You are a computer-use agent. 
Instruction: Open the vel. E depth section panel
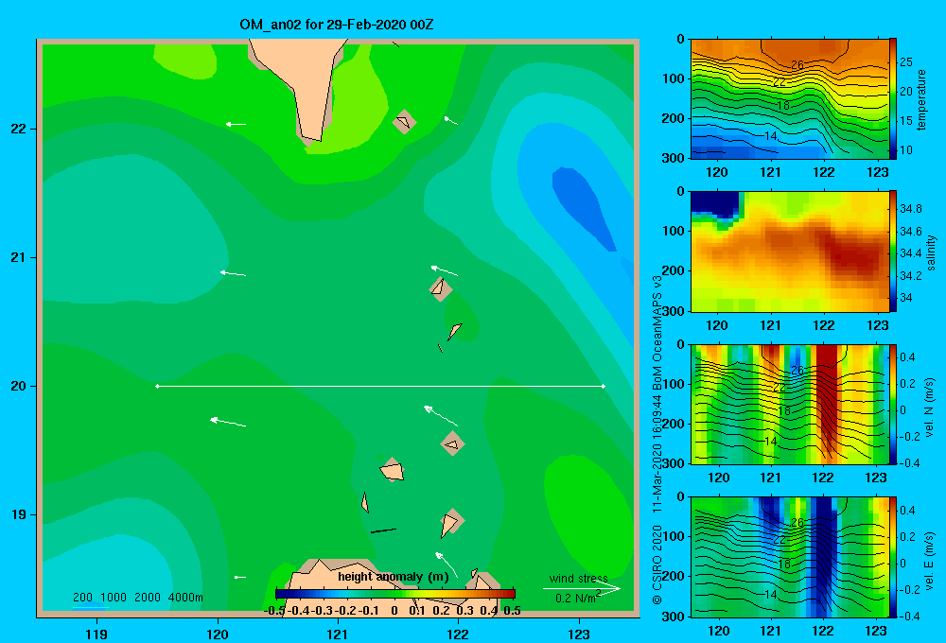click(790, 556)
